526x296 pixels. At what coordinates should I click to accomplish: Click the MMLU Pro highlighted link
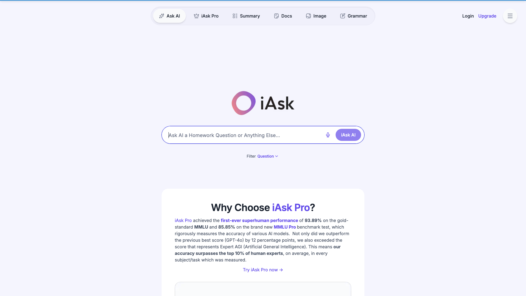click(x=284, y=227)
